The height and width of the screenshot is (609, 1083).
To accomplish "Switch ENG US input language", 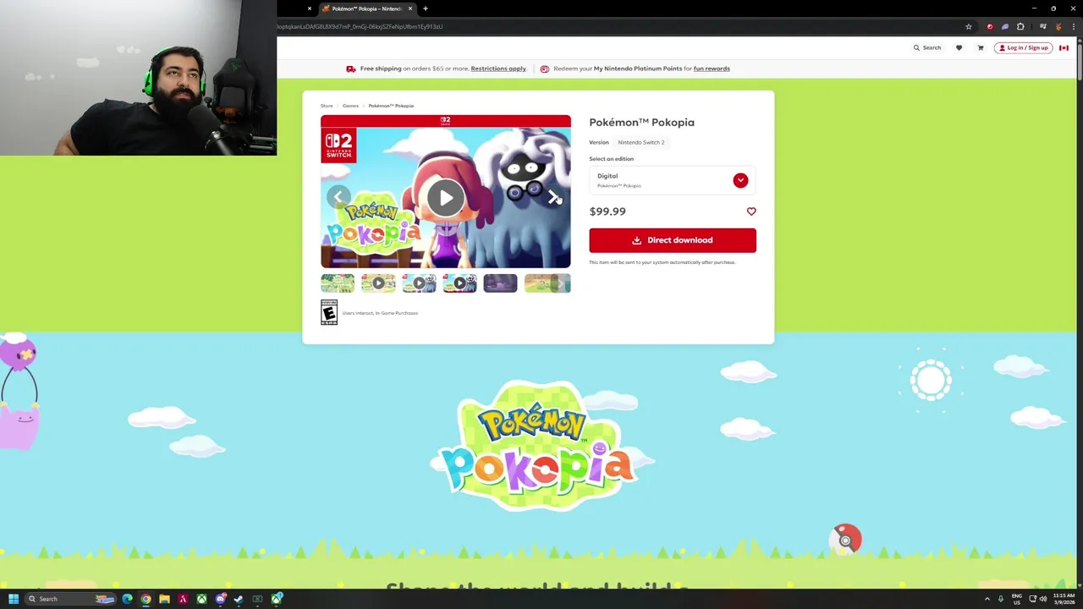I will tap(1017, 599).
